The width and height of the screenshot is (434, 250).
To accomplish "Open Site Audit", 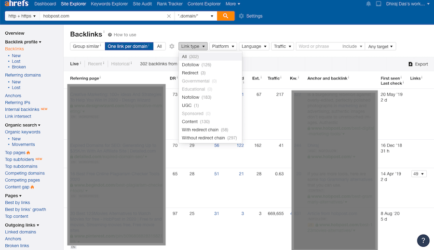I will (142, 4).
